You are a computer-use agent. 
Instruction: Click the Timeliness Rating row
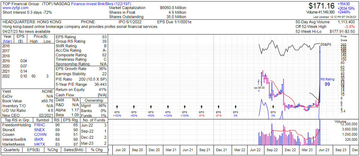point(81,59)
